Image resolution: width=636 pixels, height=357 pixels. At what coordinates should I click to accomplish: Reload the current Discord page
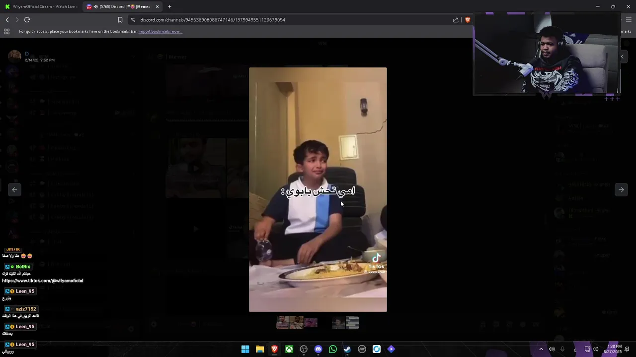pyautogui.click(x=27, y=20)
